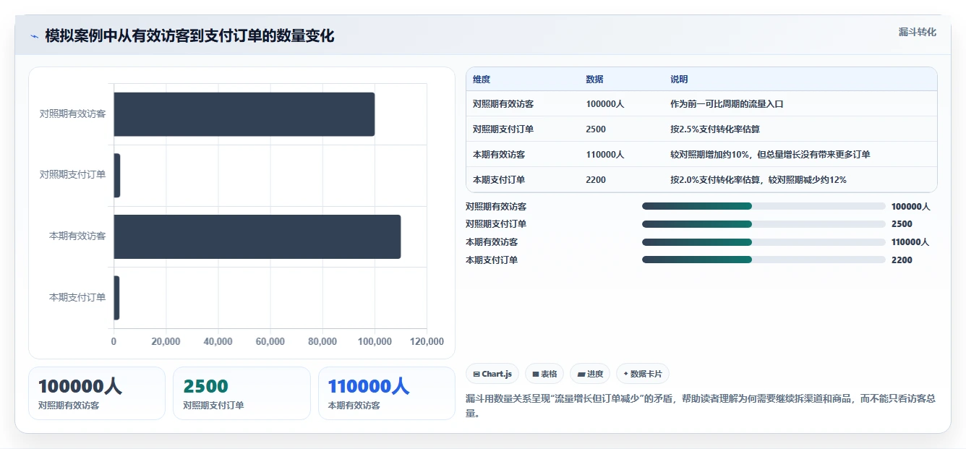Click the 40,000 x-axis tick label
This screenshot has width=966, height=449.
pyautogui.click(x=218, y=342)
